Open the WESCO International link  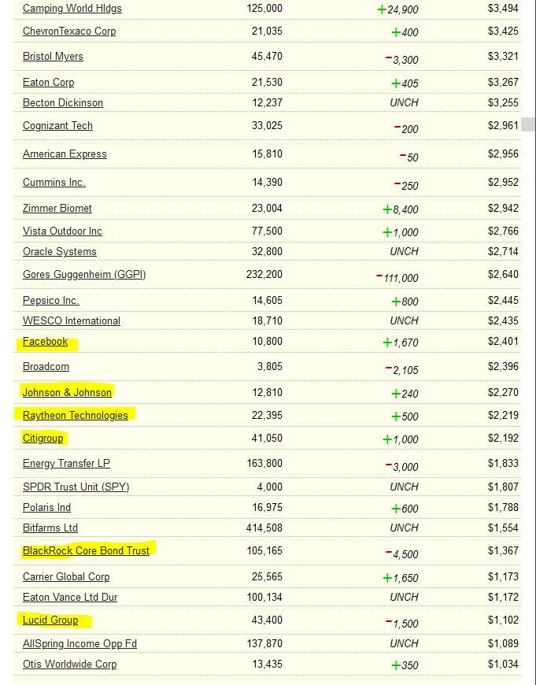coord(72,321)
